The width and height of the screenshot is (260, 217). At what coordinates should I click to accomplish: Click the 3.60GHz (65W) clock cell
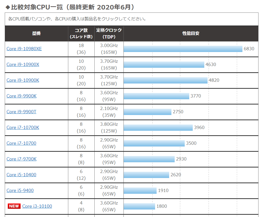[109, 206]
